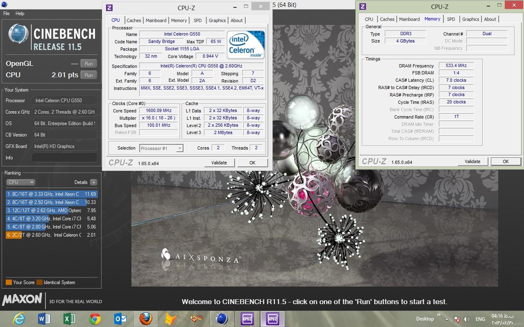This screenshot has height=327, width=524.
Task: Switch the ENG input language indicator
Action: 480,319
